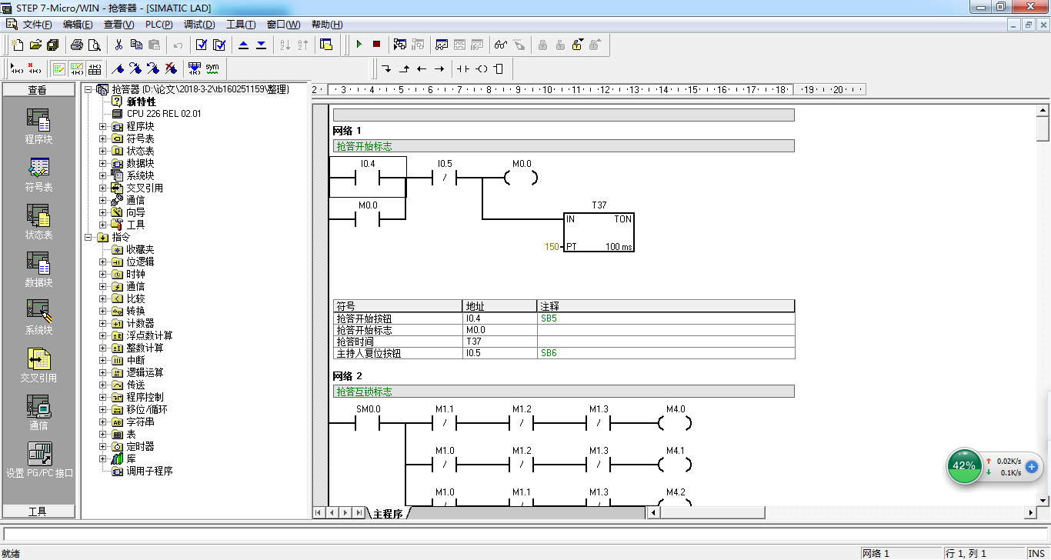
Task: Click the RUN (green play) PLC icon
Action: pos(359,45)
